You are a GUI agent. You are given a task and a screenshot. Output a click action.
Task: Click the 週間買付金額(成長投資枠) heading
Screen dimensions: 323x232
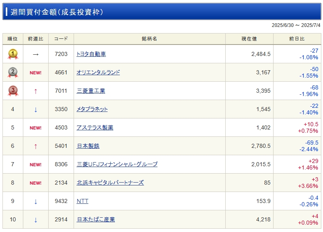pyautogui.click(x=57, y=12)
